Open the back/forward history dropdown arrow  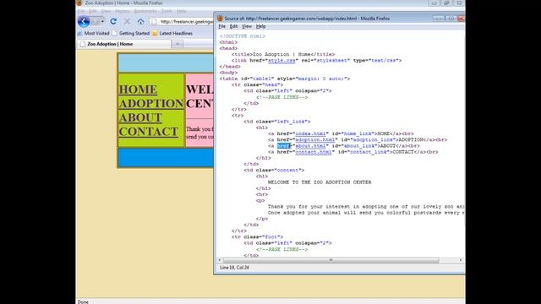(x=102, y=21)
